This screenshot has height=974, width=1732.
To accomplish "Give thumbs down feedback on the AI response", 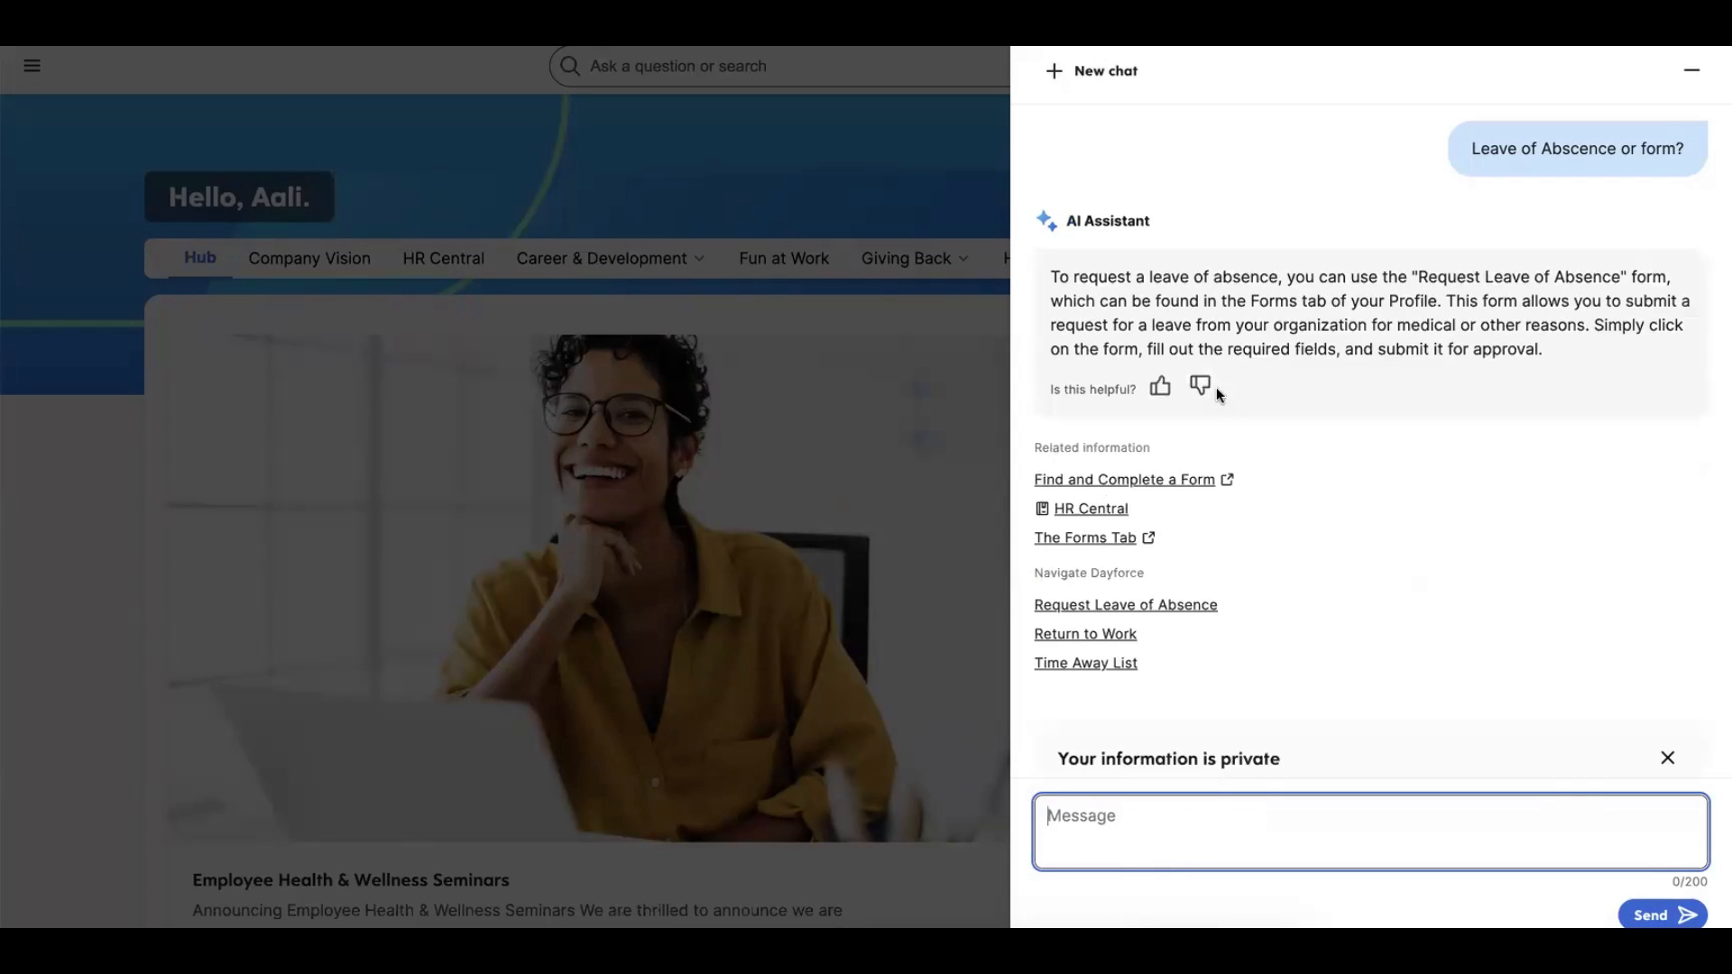I will click(x=1200, y=386).
